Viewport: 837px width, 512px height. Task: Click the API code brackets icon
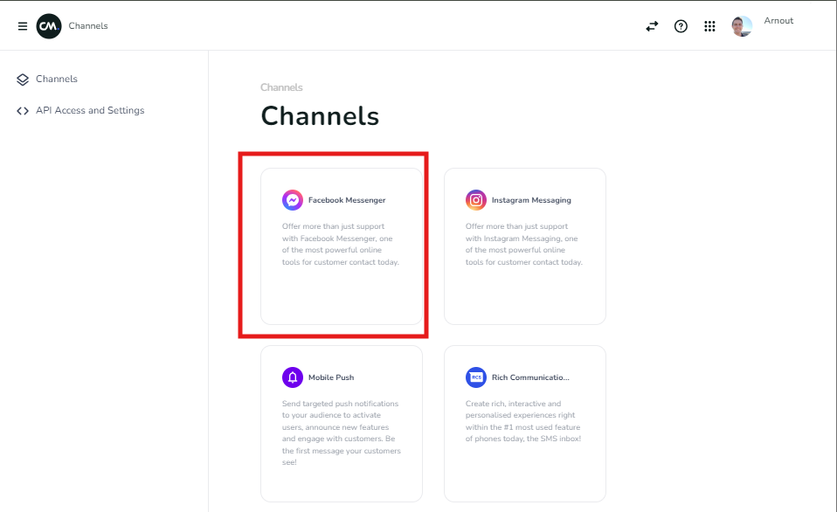(23, 111)
